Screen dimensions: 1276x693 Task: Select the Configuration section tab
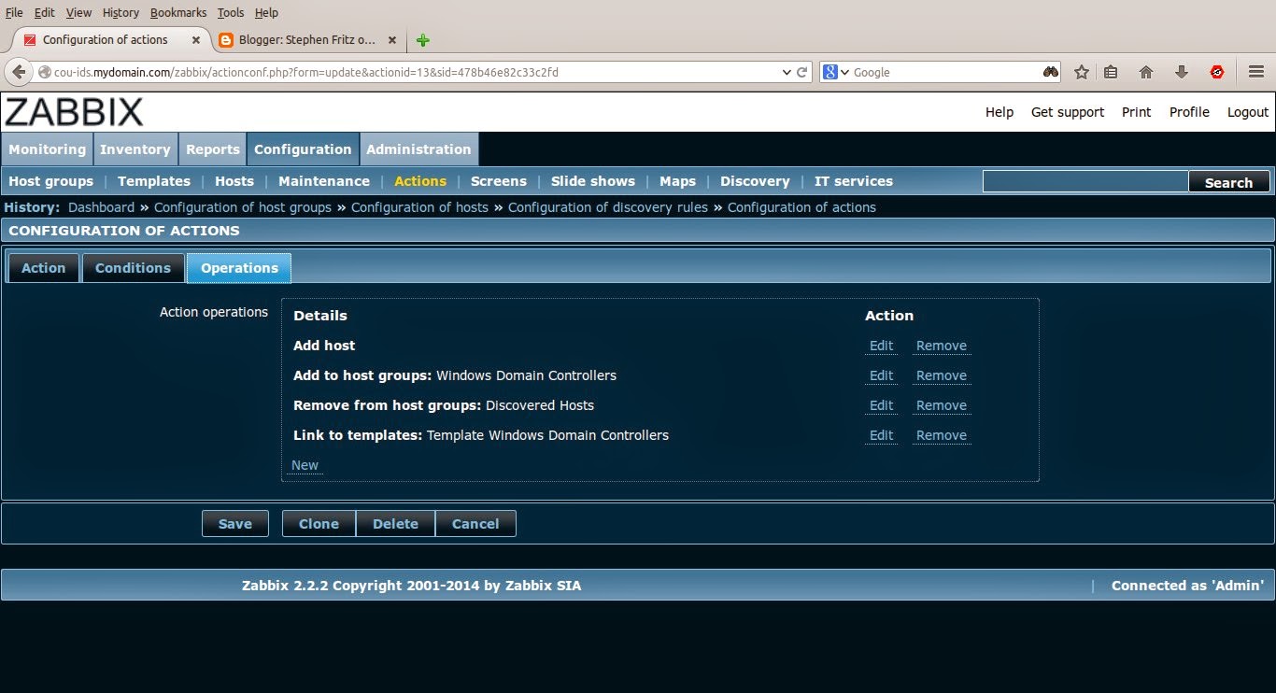[x=303, y=149]
